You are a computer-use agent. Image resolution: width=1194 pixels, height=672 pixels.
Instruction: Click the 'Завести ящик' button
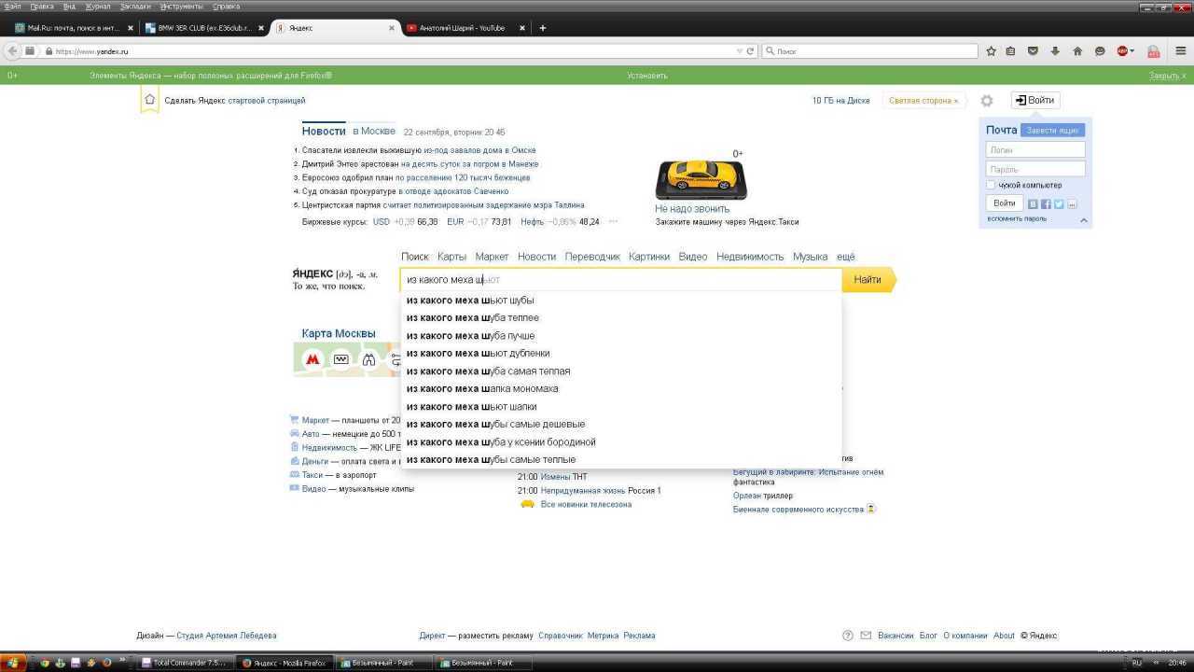click(x=1052, y=131)
